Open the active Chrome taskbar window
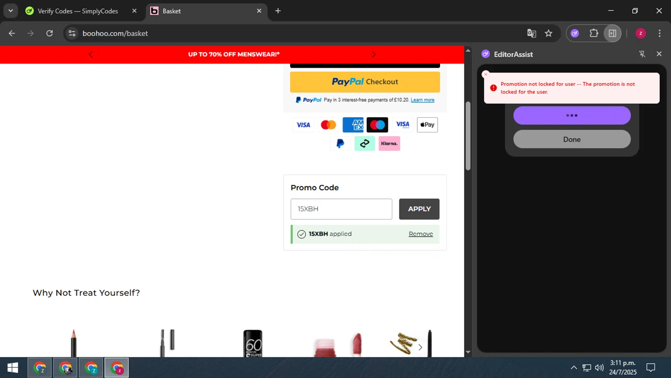The width and height of the screenshot is (671, 378). click(117, 368)
